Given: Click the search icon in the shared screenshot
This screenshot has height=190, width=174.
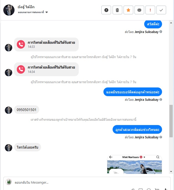Looking at the screenshot, I should pos(158,157).
